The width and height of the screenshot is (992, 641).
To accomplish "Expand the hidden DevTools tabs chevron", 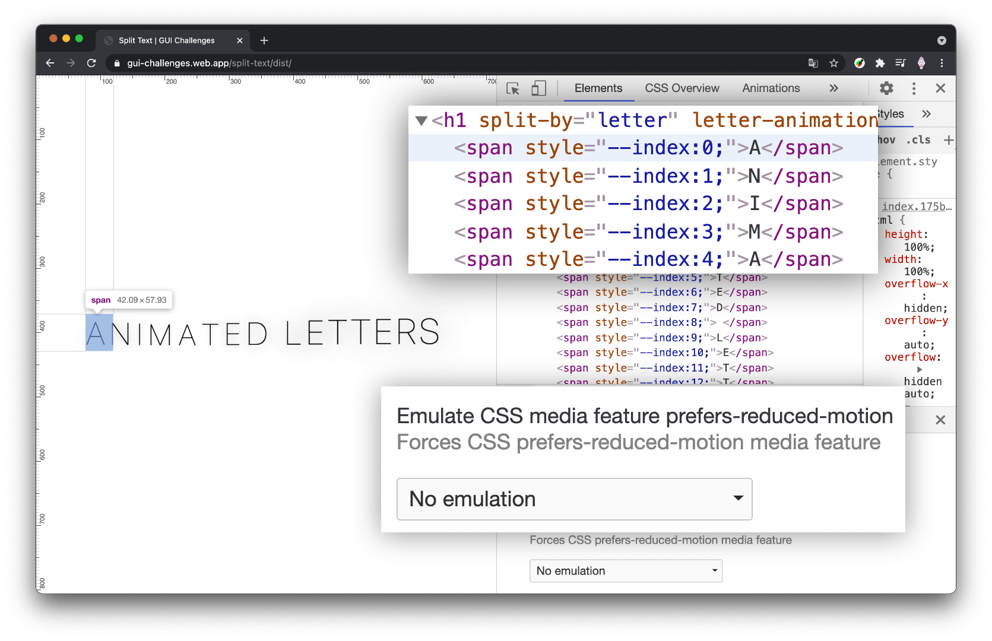I will pyautogui.click(x=833, y=88).
